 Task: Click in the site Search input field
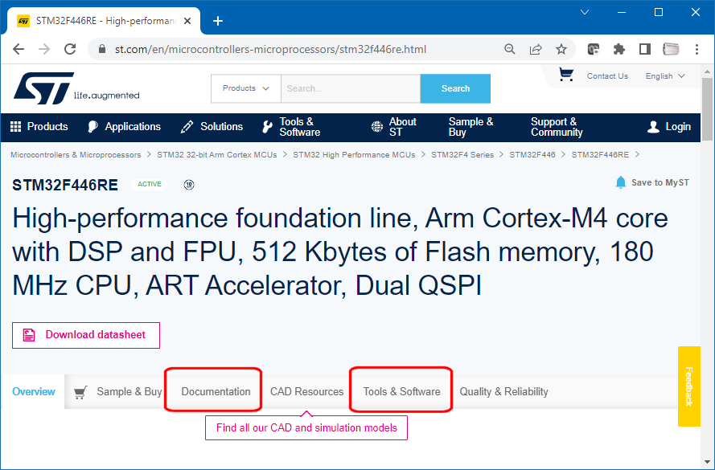(351, 88)
